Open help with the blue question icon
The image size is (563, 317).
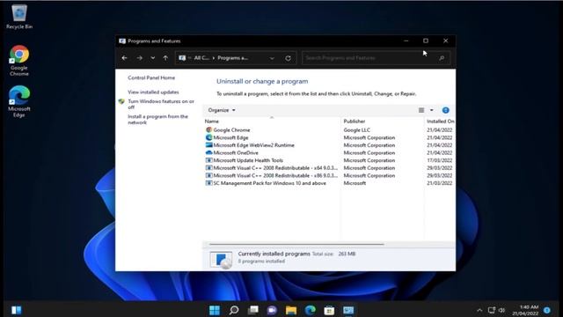click(x=446, y=110)
